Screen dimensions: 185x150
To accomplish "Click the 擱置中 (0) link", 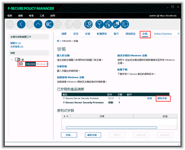I will 15,43.
